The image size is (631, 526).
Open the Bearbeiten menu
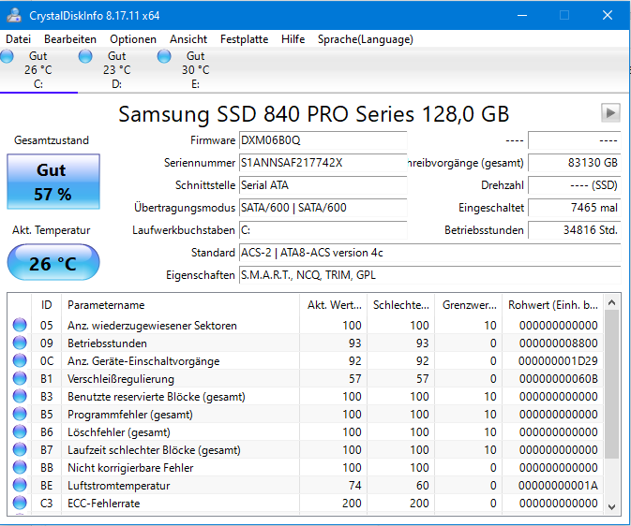point(70,39)
